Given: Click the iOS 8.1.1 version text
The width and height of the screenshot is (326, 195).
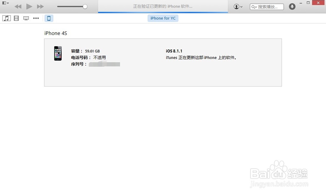Looking at the screenshot, I should point(174,51).
